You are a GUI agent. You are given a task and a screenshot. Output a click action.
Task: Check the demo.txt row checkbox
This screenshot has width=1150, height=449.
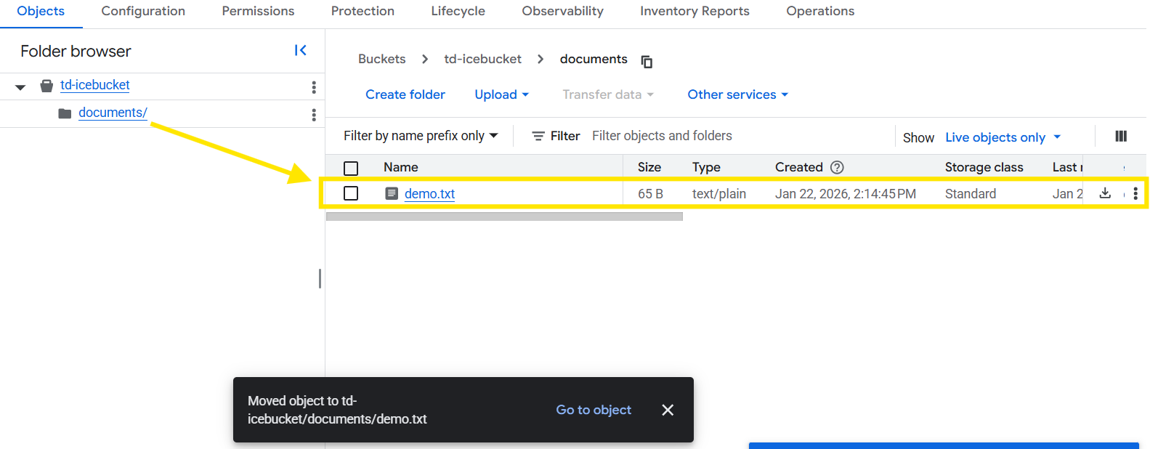point(351,193)
